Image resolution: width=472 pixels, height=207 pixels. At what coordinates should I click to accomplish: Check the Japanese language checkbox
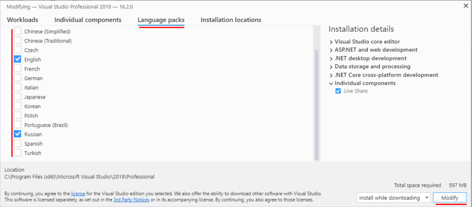[x=18, y=97]
